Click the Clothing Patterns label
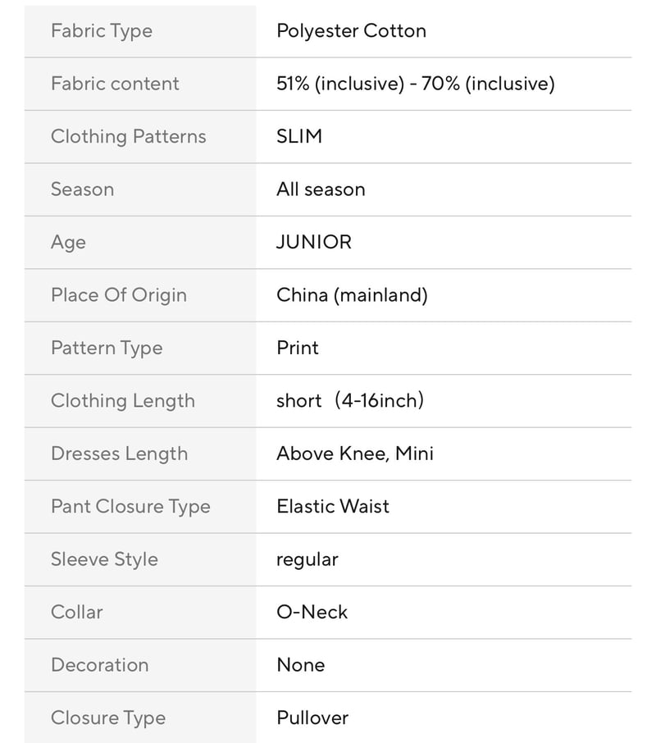656x743 pixels. 129,137
